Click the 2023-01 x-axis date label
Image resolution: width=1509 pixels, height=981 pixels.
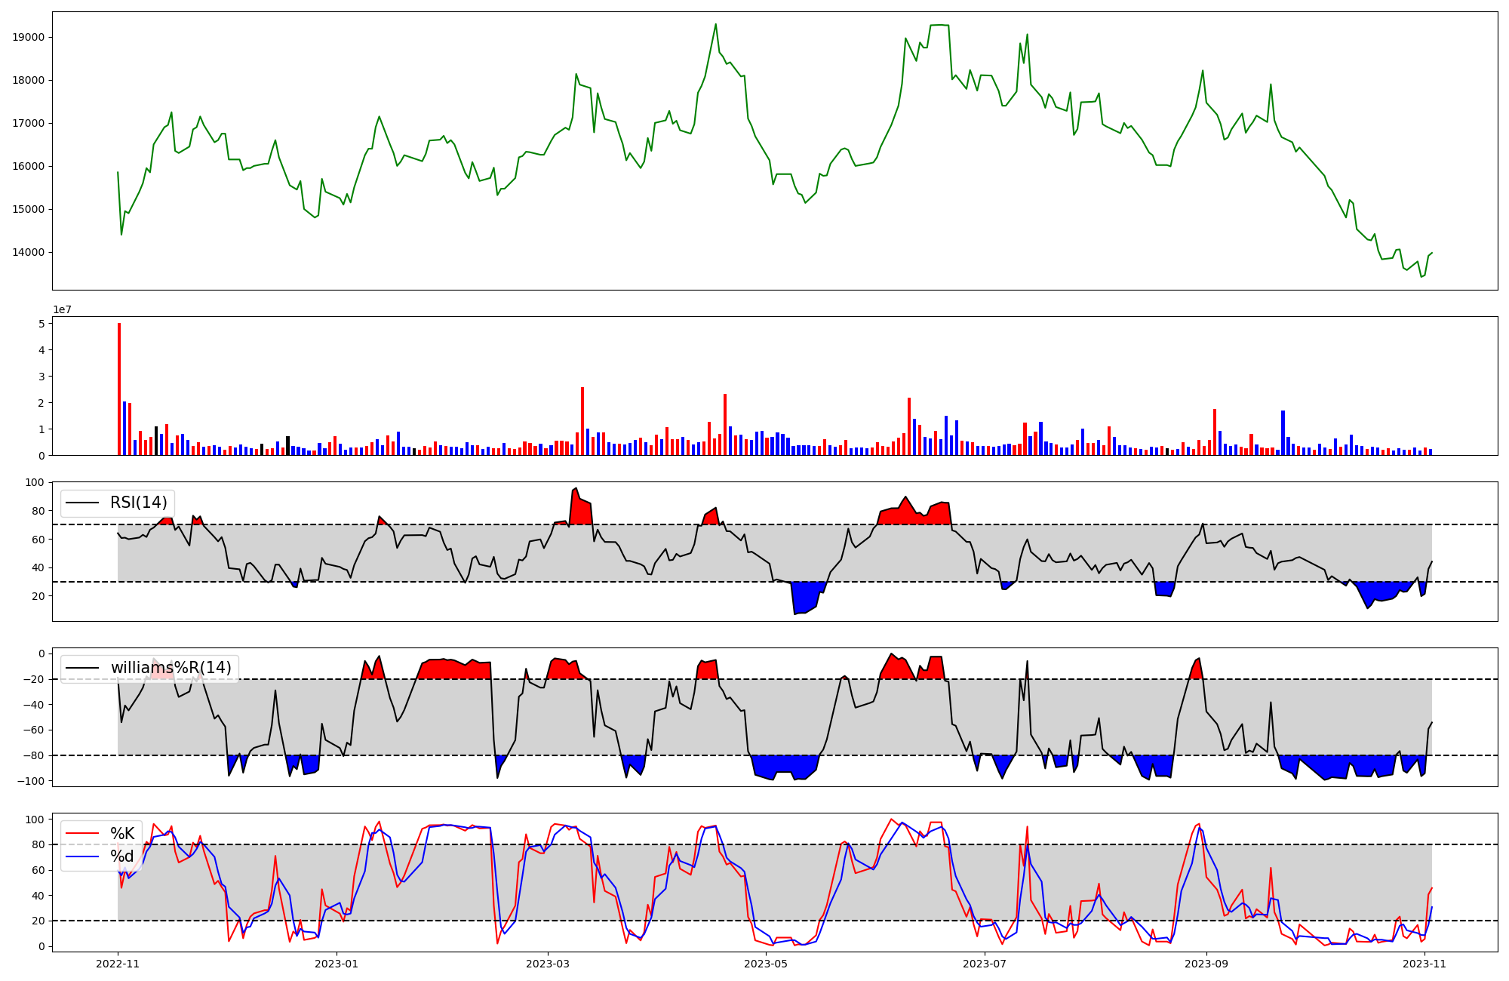pyautogui.click(x=337, y=964)
